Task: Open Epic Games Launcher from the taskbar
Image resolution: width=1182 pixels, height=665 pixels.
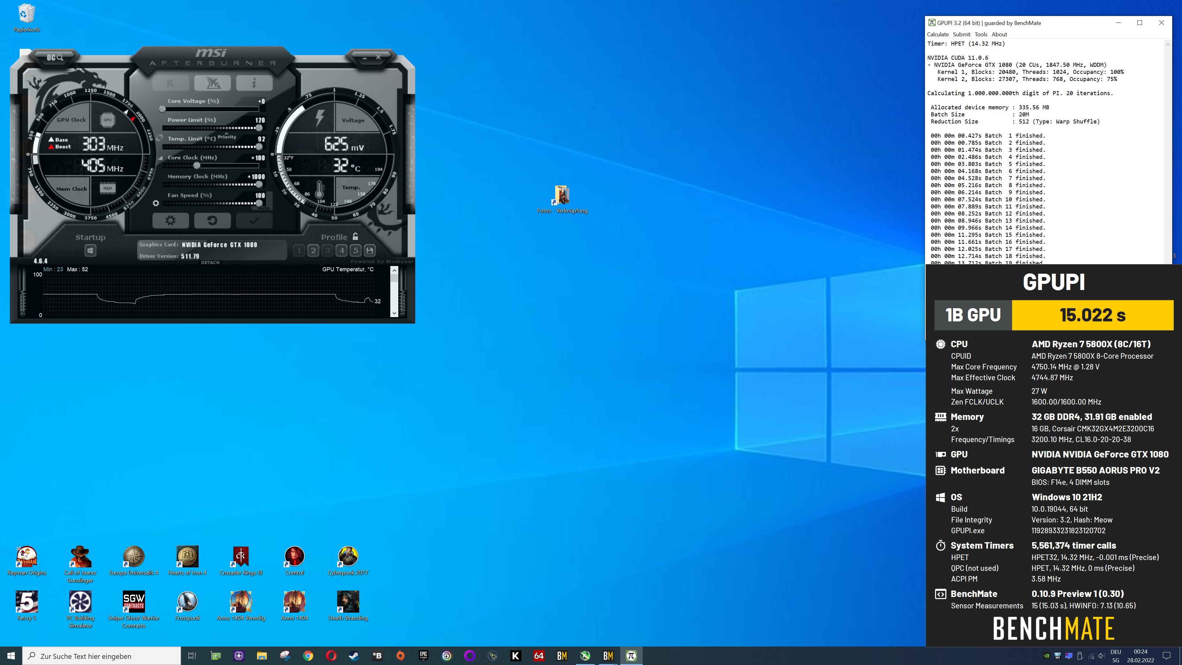Action: click(x=424, y=656)
